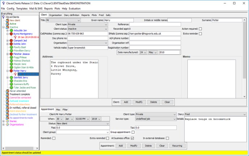The width and height of the screenshot is (249, 156).
Task: Click the Client Delete button
Action: pyautogui.click(x=154, y=102)
